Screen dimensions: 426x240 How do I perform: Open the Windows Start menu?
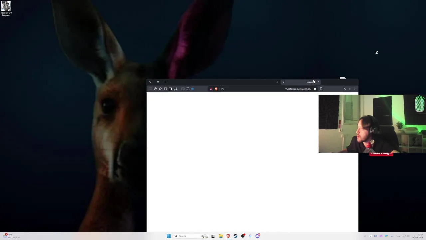click(169, 236)
